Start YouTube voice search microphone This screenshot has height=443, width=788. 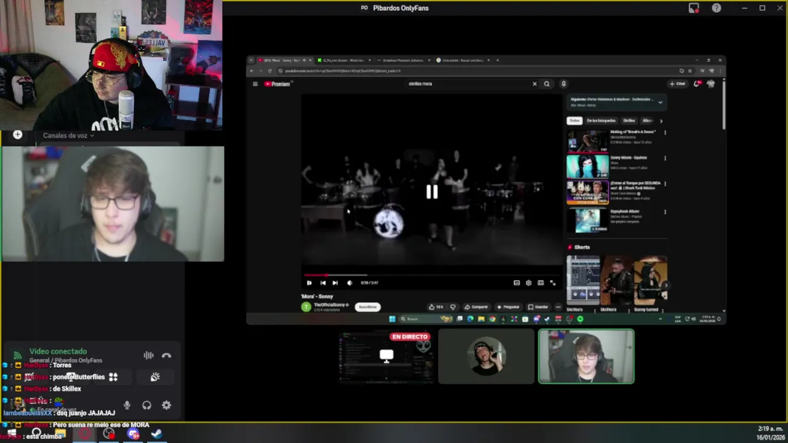(x=563, y=84)
